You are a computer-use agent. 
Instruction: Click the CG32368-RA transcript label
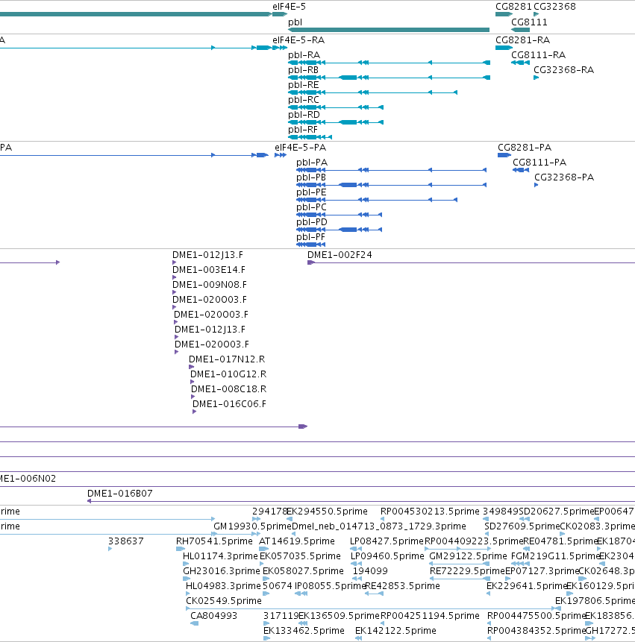tap(563, 70)
